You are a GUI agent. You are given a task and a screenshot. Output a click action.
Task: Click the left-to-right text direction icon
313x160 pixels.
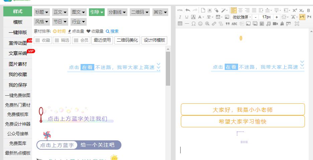pyautogui.click(x=302, y=17)
